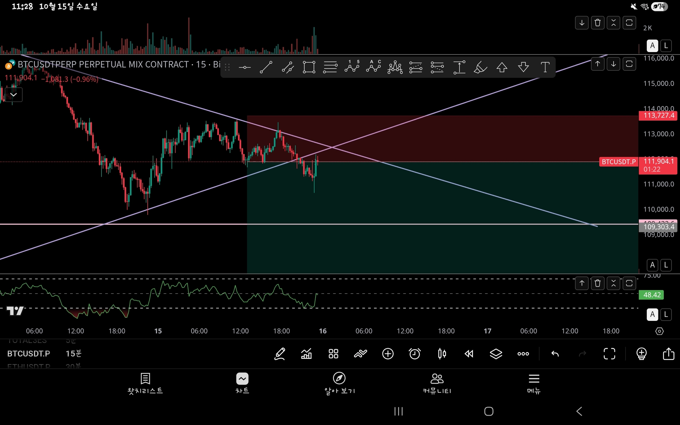Open the 15분 timeframe selector
The image size is (680, 425).
74,353
